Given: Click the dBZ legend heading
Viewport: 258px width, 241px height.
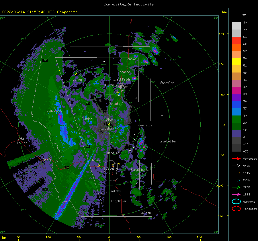Looking at the screenshot, I should pos(243,15).
